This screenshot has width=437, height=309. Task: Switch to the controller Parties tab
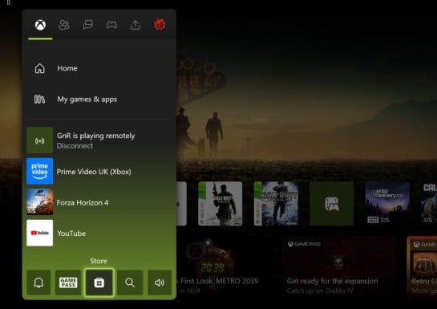click(x=111, y=25)
